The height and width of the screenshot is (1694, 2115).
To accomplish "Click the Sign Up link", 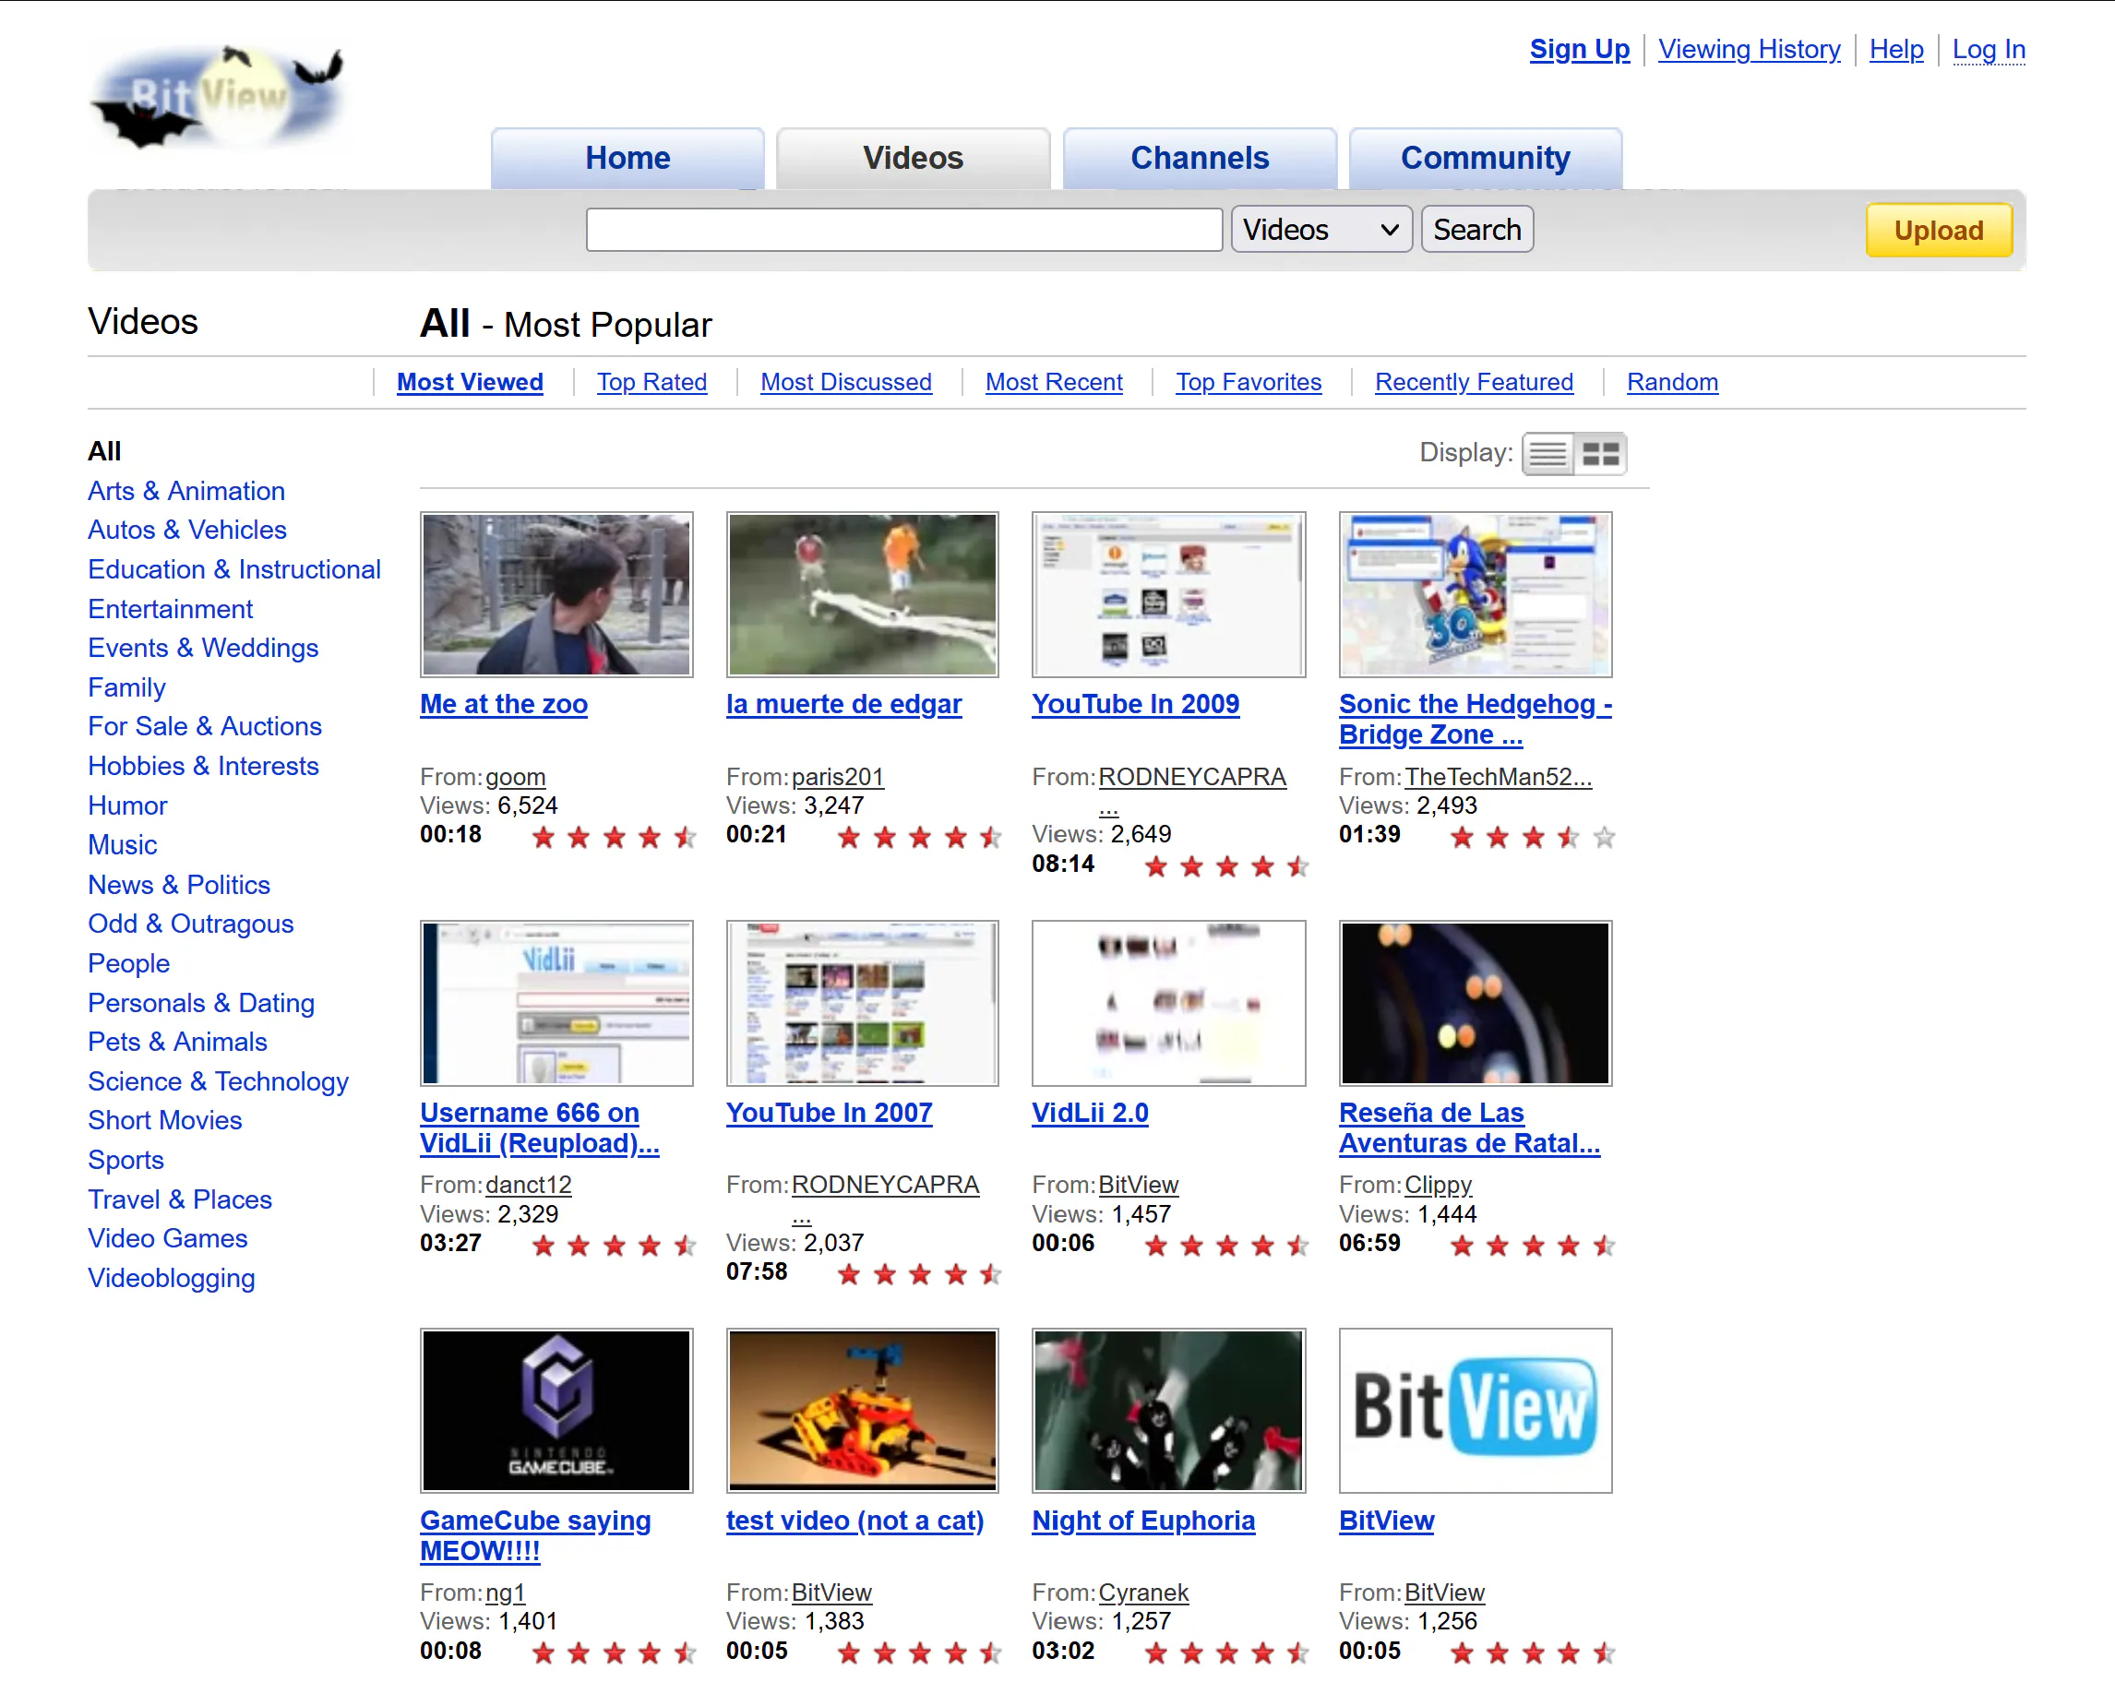I will click(1580, 49).
